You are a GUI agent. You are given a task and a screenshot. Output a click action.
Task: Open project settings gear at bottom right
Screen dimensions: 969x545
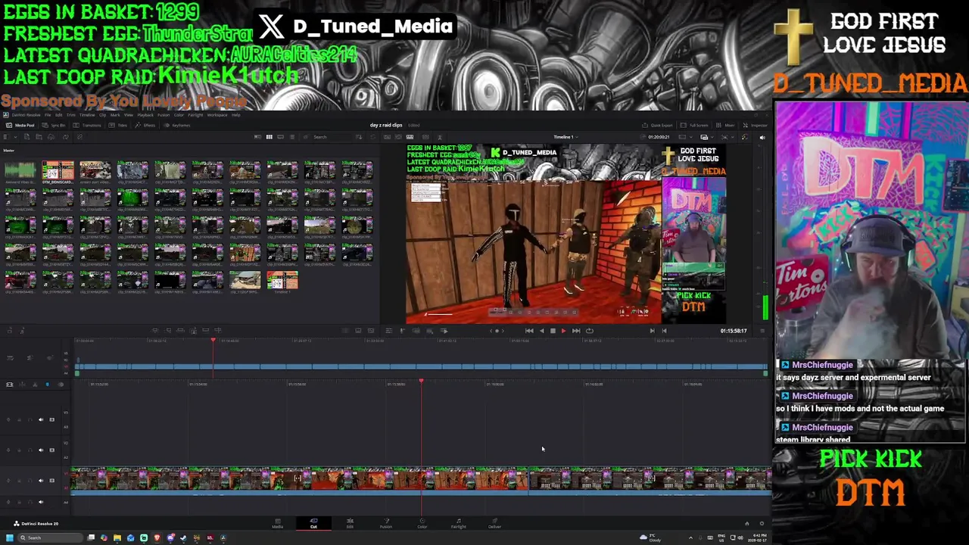tap(762, 523)
